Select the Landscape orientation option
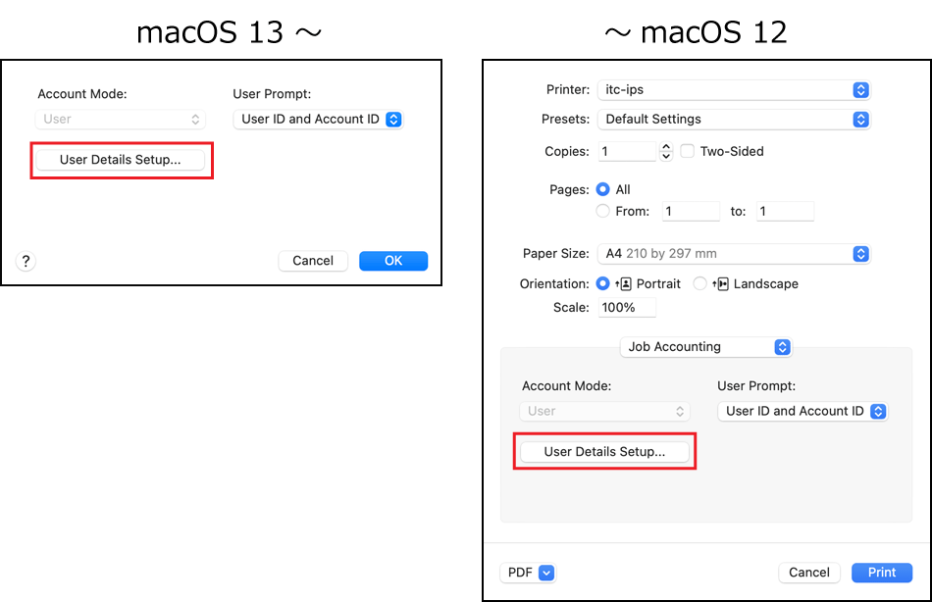Image resolution: width=932 pixels, height=602 pixels. pos(699,283)
